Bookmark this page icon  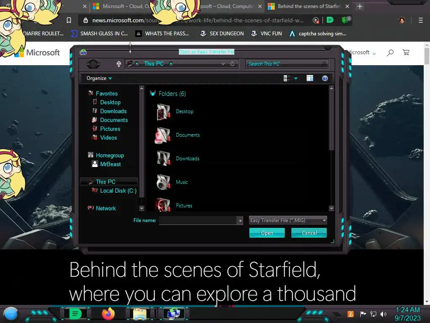pos(69,20)
